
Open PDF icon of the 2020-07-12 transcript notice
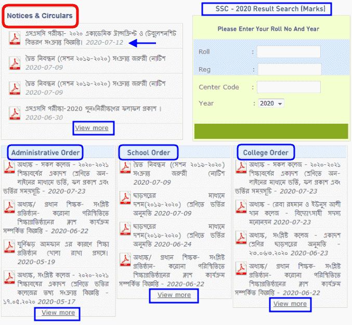[x=15, y=38]
